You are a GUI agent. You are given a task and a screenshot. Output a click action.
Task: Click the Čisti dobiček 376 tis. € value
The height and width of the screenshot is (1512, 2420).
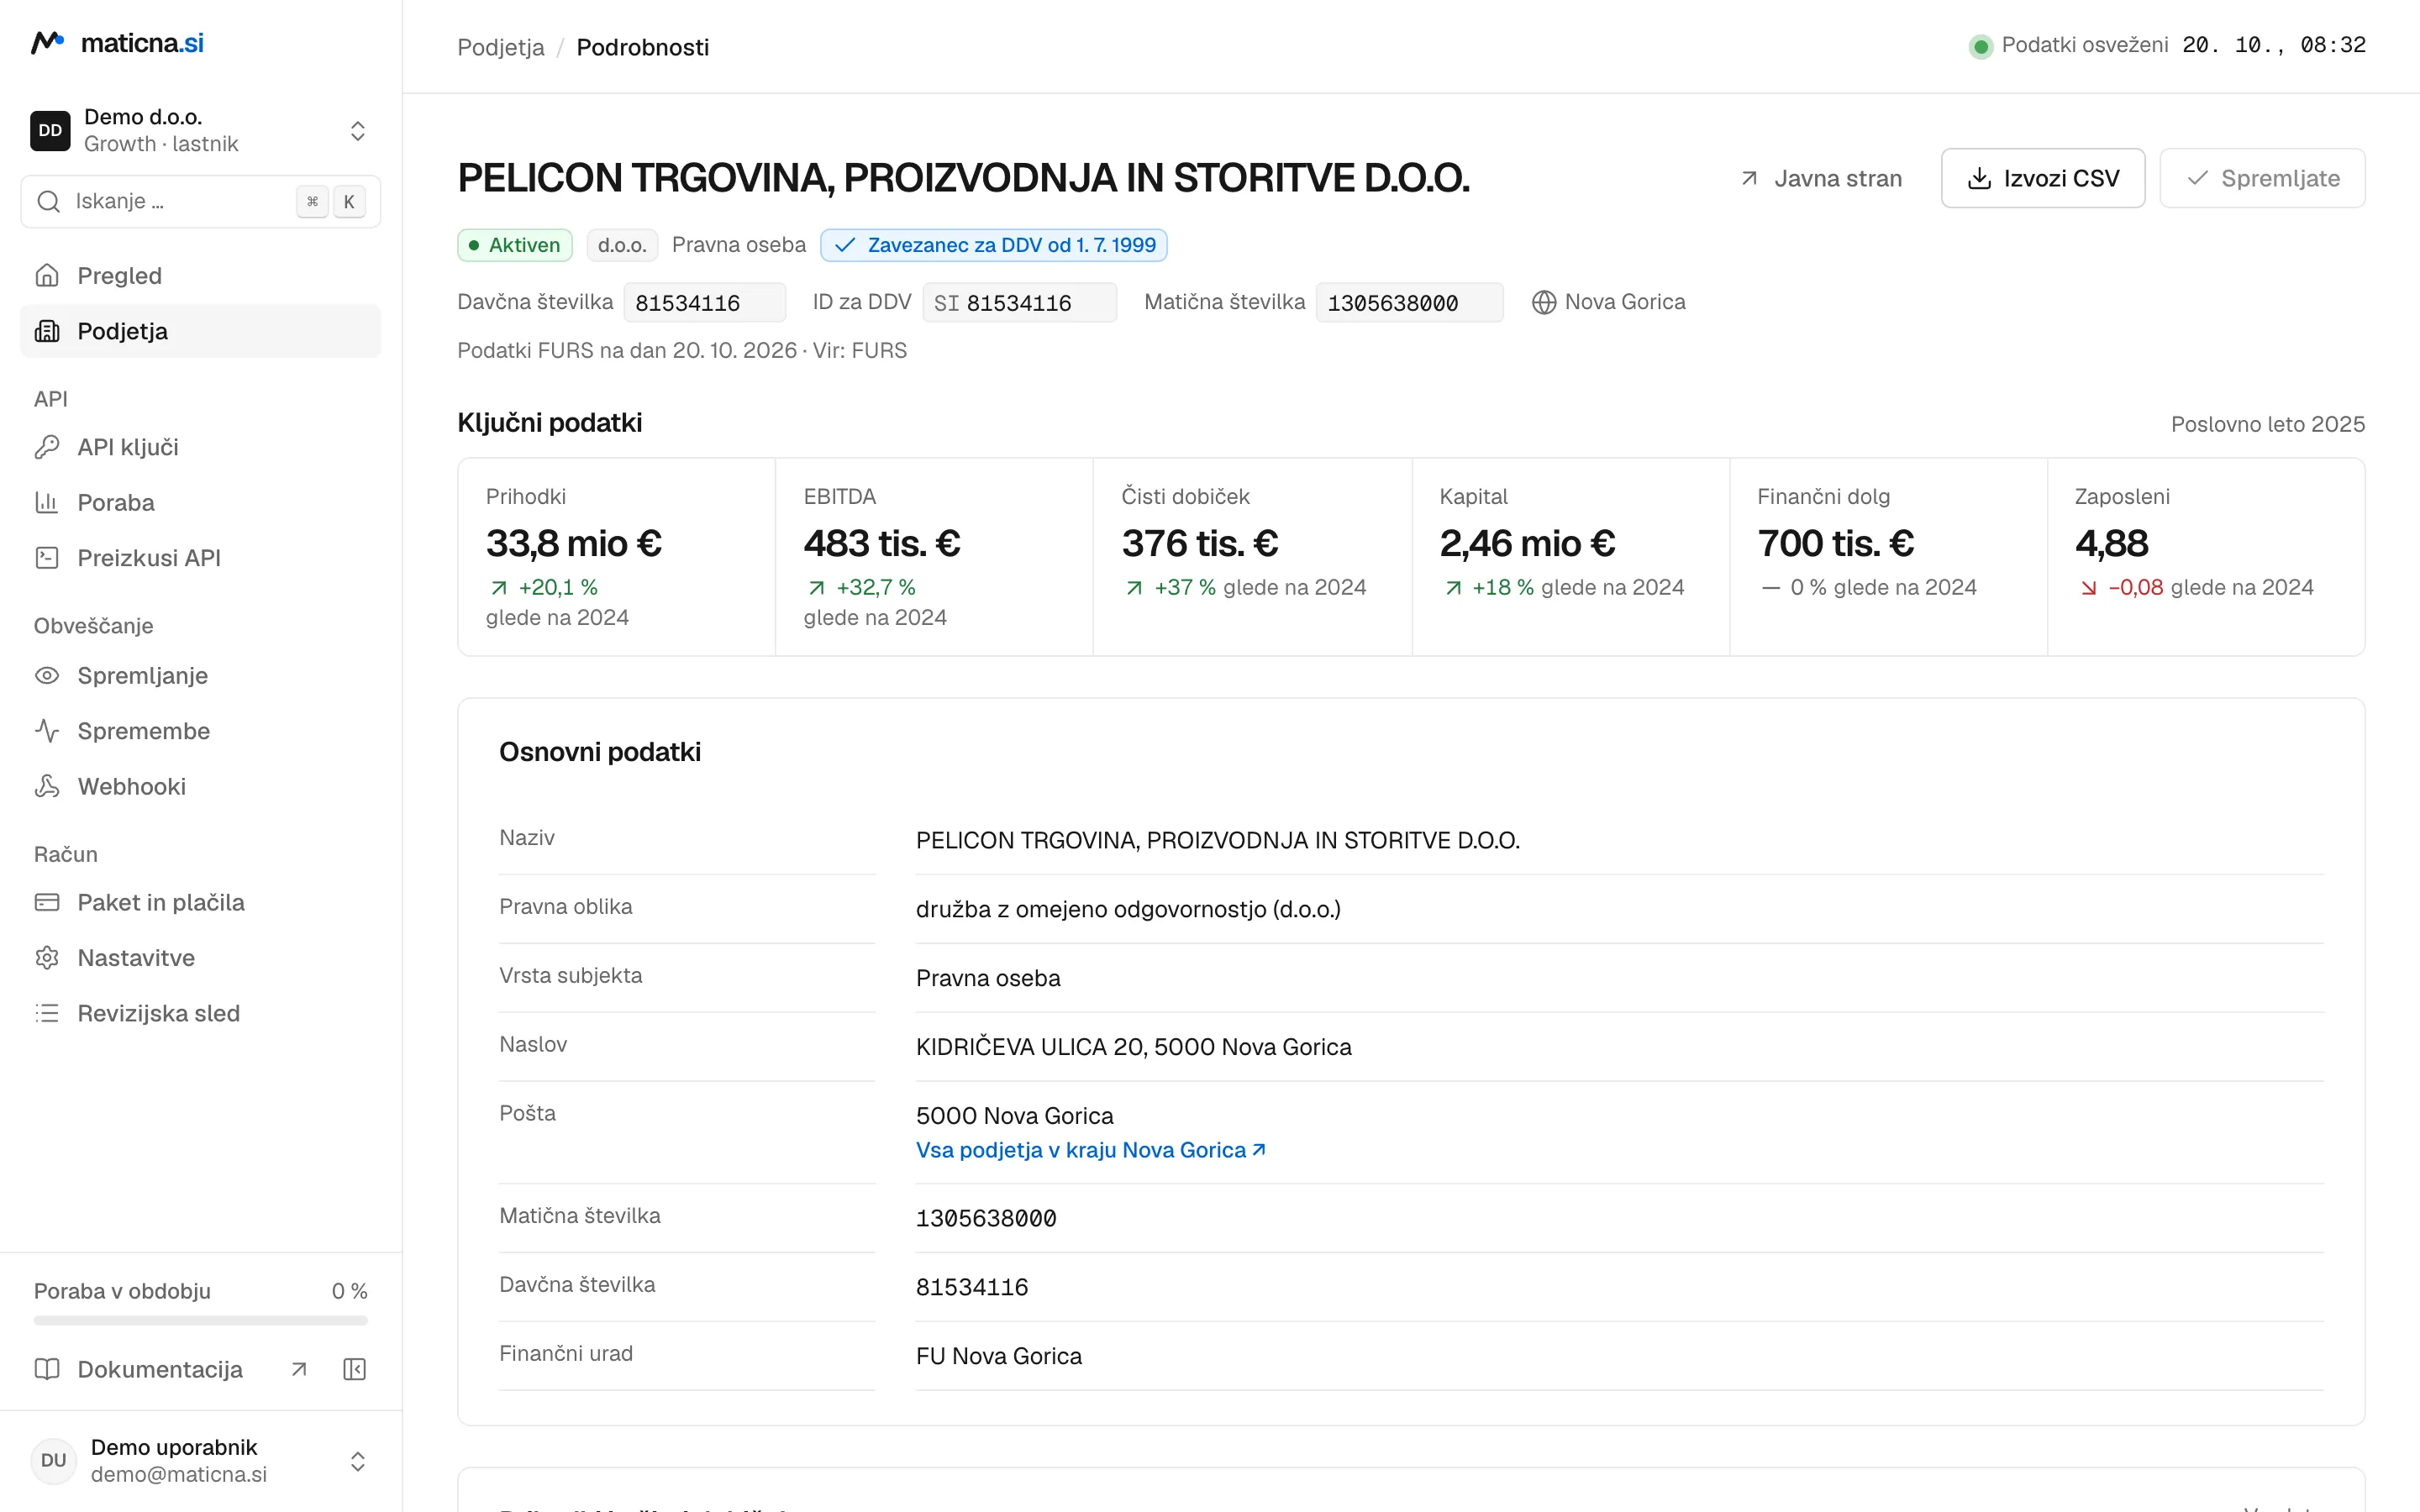tap(1200, 543)
